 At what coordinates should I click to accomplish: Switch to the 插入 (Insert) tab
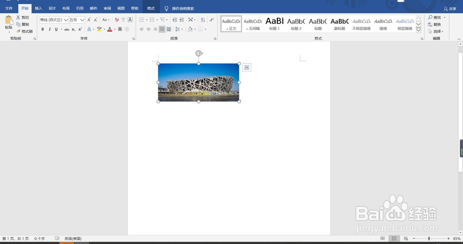(38, 8)
